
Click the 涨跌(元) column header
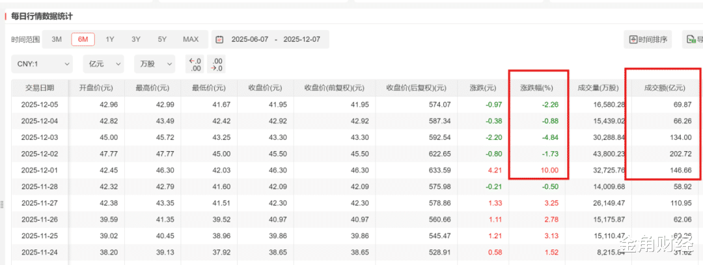tap(483, 88)
